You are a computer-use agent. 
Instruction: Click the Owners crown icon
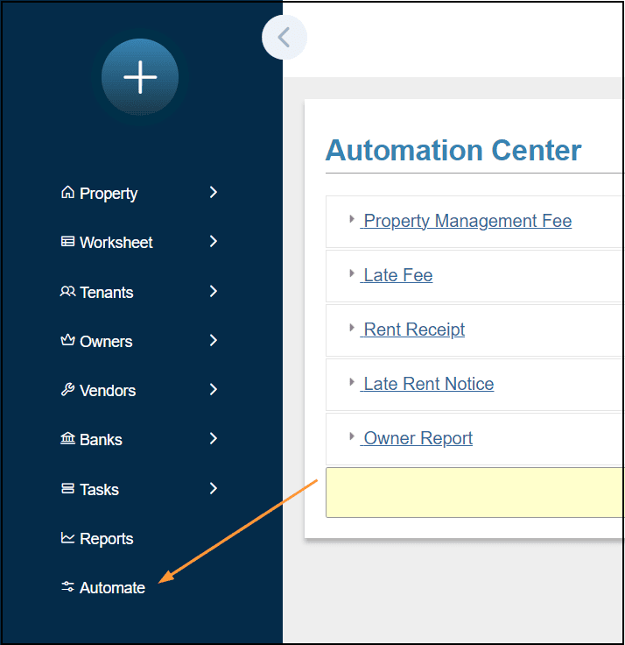(67, 341)
